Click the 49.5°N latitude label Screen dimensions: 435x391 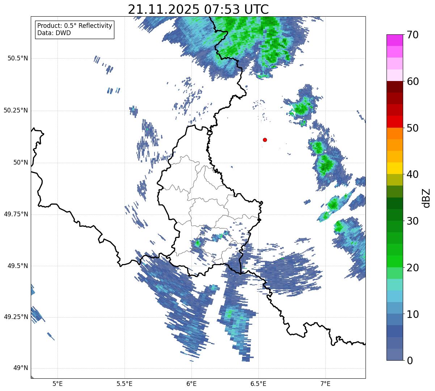pyautogui.click(x=18, y=266)
